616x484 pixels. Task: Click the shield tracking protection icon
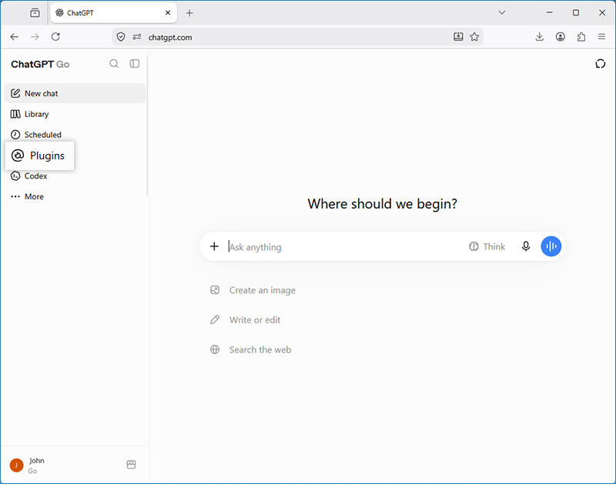coord(121,37)
